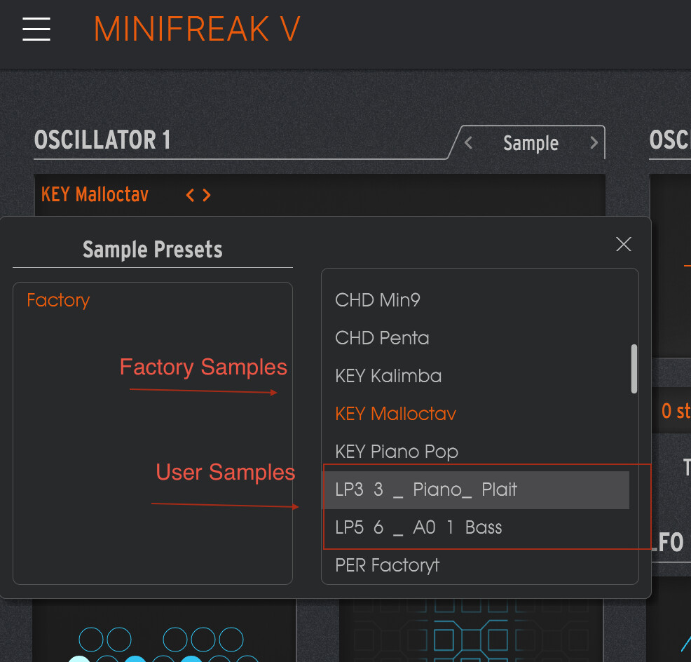Click the sample list scrollbar handle
Viewport: 691px width, 662px height.
634,368
